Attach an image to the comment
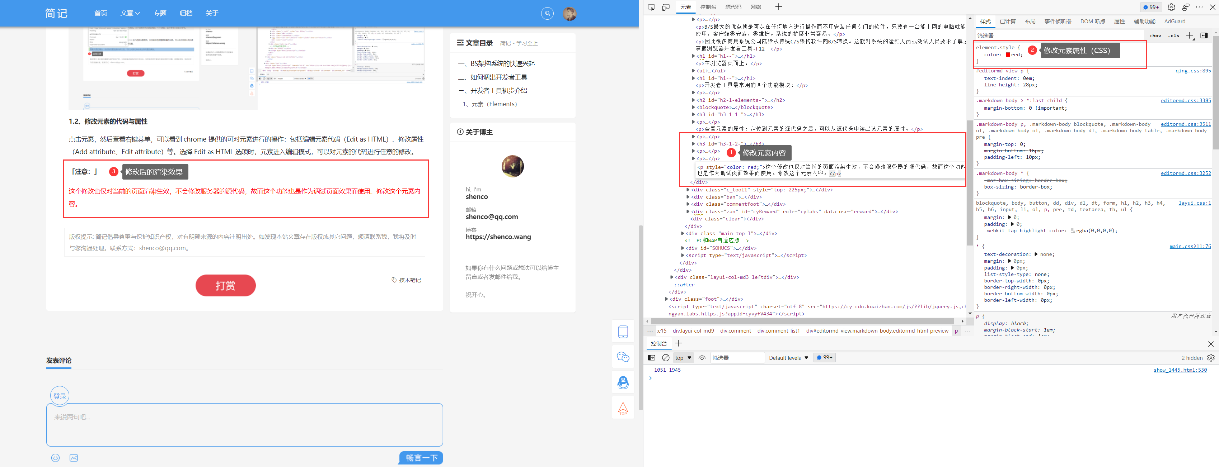The image size is (1219, 467). (x=74, y=458)
